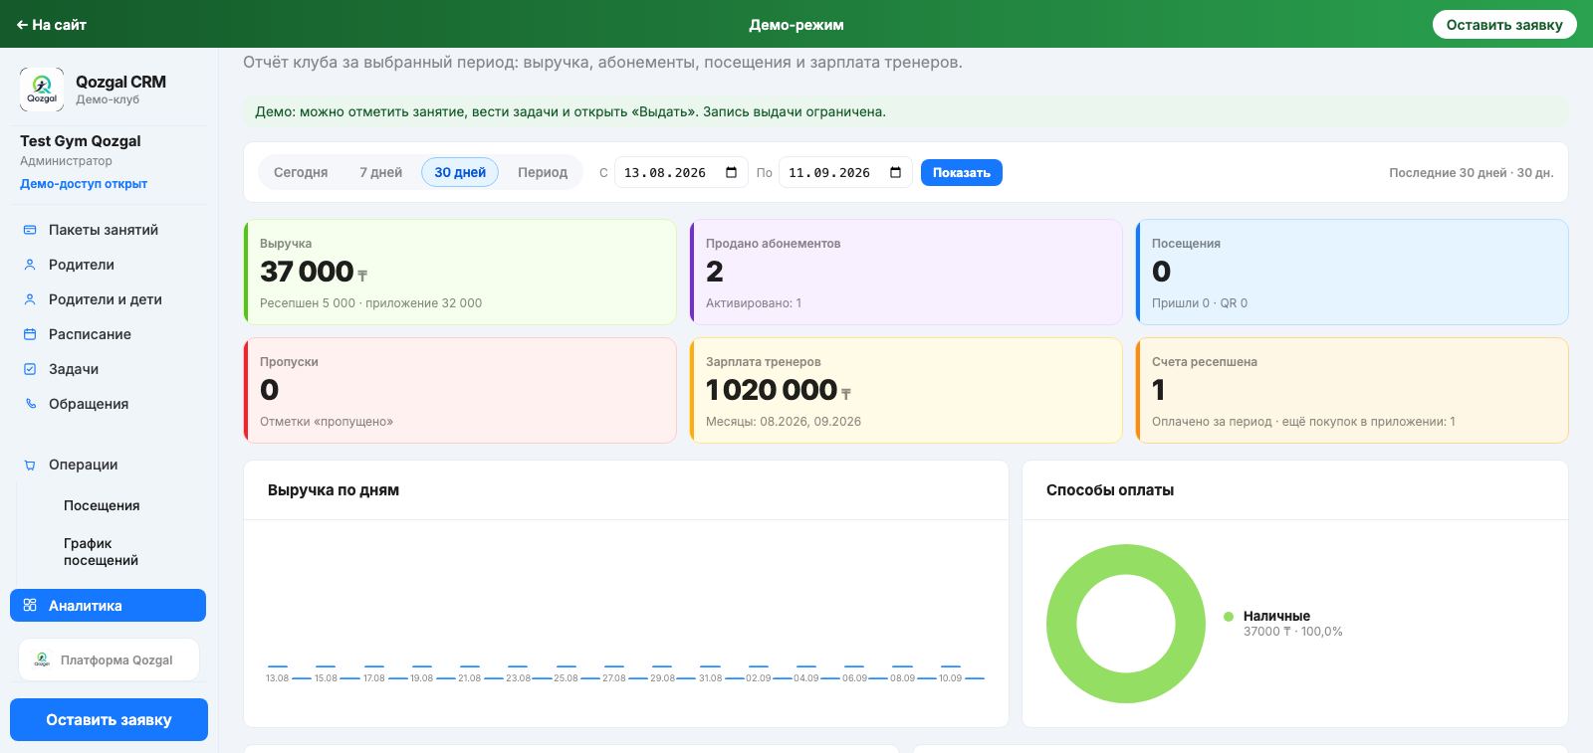Select the Период custom range tab
Image resolution: width=1593 pixels, height=753 pixels.
pyautogui.click(x=543, y=172)
